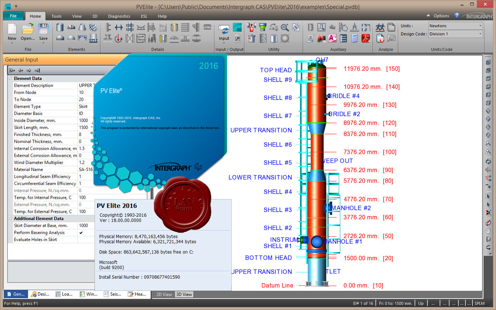Open the Help ribbon tab

pos(162,16)
